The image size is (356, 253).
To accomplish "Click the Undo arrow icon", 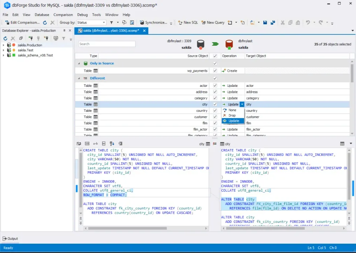I will pyautogui.click(x=308, y=22).
